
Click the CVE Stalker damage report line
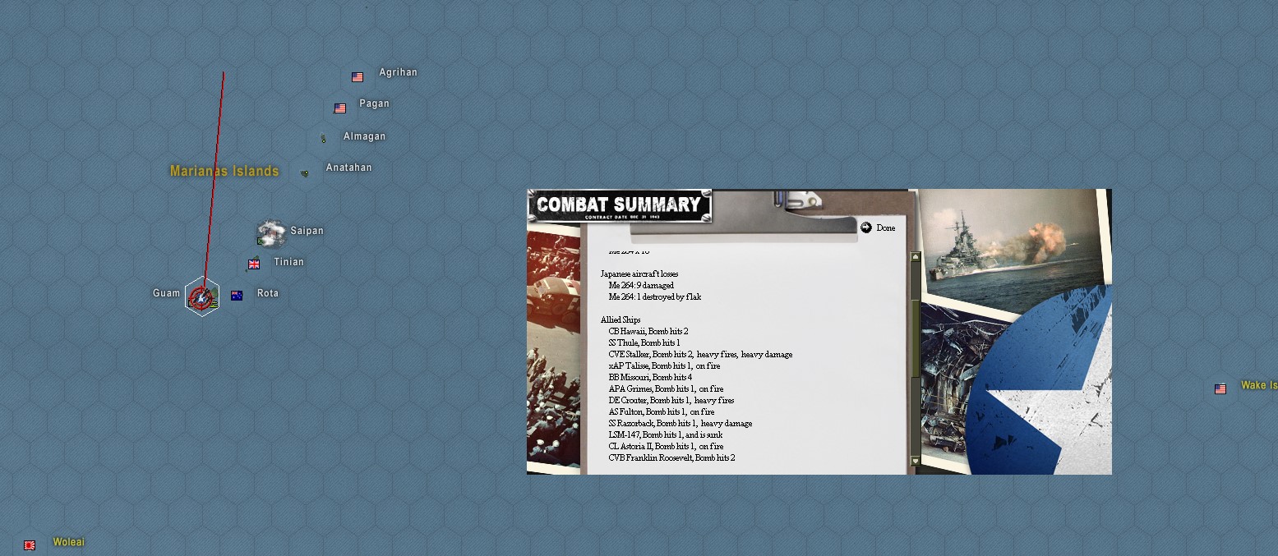701,354
